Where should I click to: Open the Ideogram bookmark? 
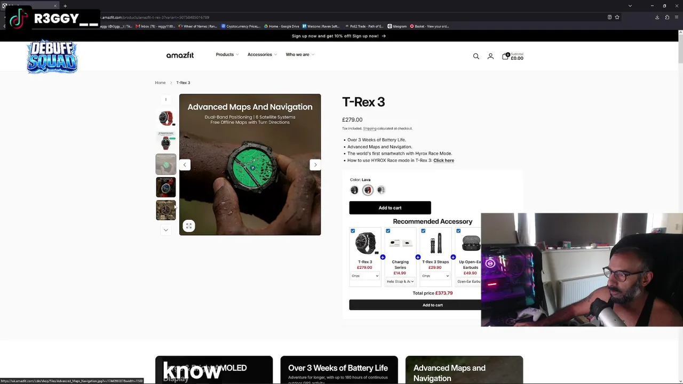(397, 26)
